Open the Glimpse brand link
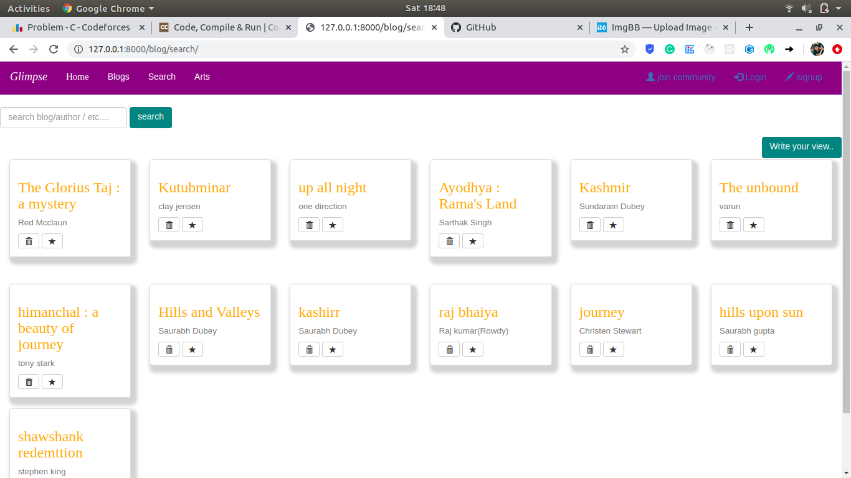Viewport: 851px width, 478px height. tap(29, 77)
